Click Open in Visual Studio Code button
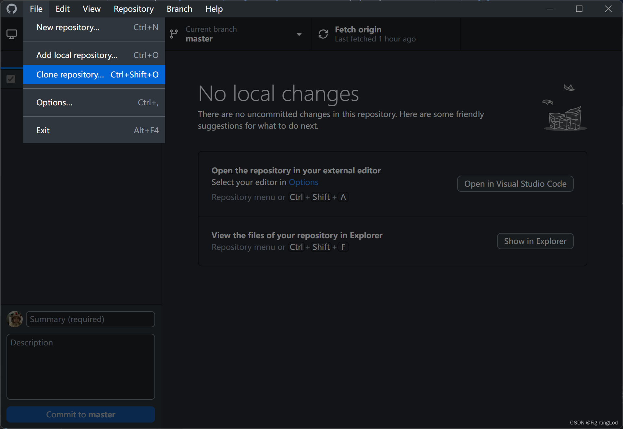The height and width of the screenshot is (429, 623). point(515,184)
